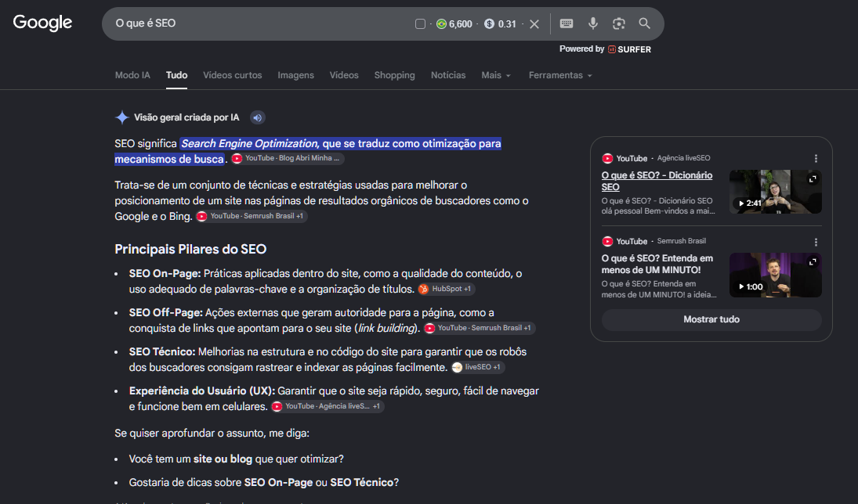Switch to the Modo IA tab
Screen dimensions: 858x504
click(x=132, y=75)
